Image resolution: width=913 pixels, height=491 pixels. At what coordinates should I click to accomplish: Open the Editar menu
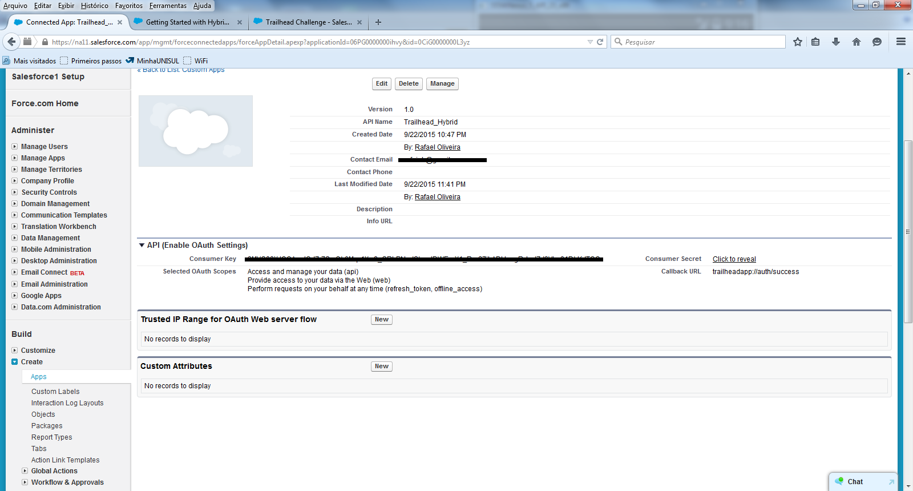[43, 6]
